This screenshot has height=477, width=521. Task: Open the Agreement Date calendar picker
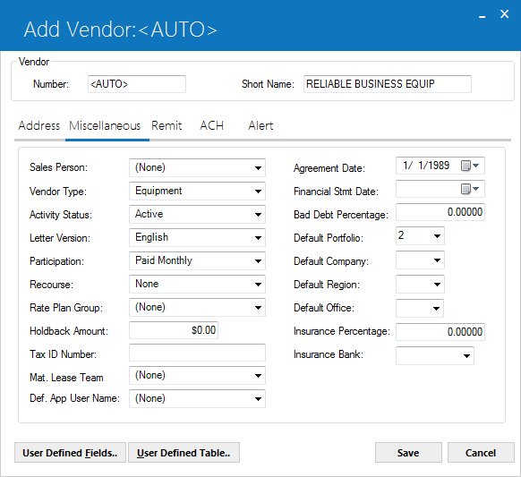click(x=470, y=166)
